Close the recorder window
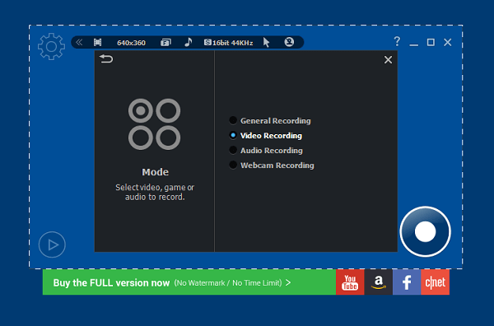 [x=448, y=42]
